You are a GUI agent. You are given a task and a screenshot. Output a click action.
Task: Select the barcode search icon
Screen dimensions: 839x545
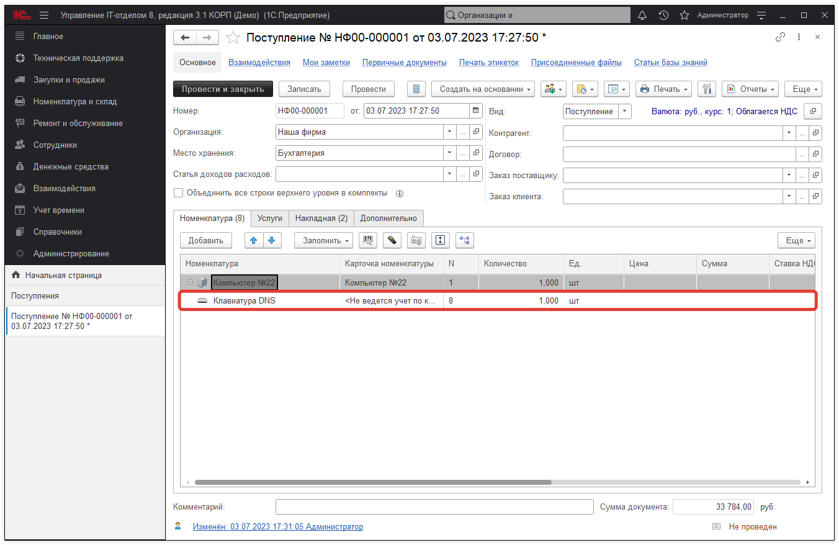point(367,240)
